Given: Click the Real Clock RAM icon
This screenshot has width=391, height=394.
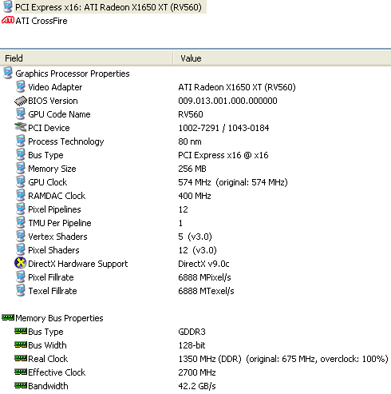Looking at the screenshot, I should (x=21, y=358).
